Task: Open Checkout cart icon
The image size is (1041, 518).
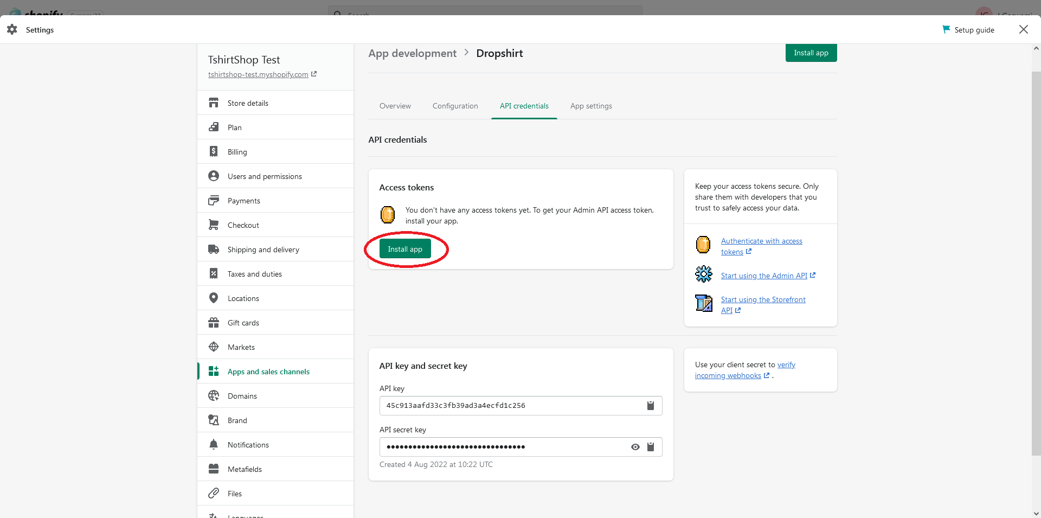Action: [x=214, y=225]
